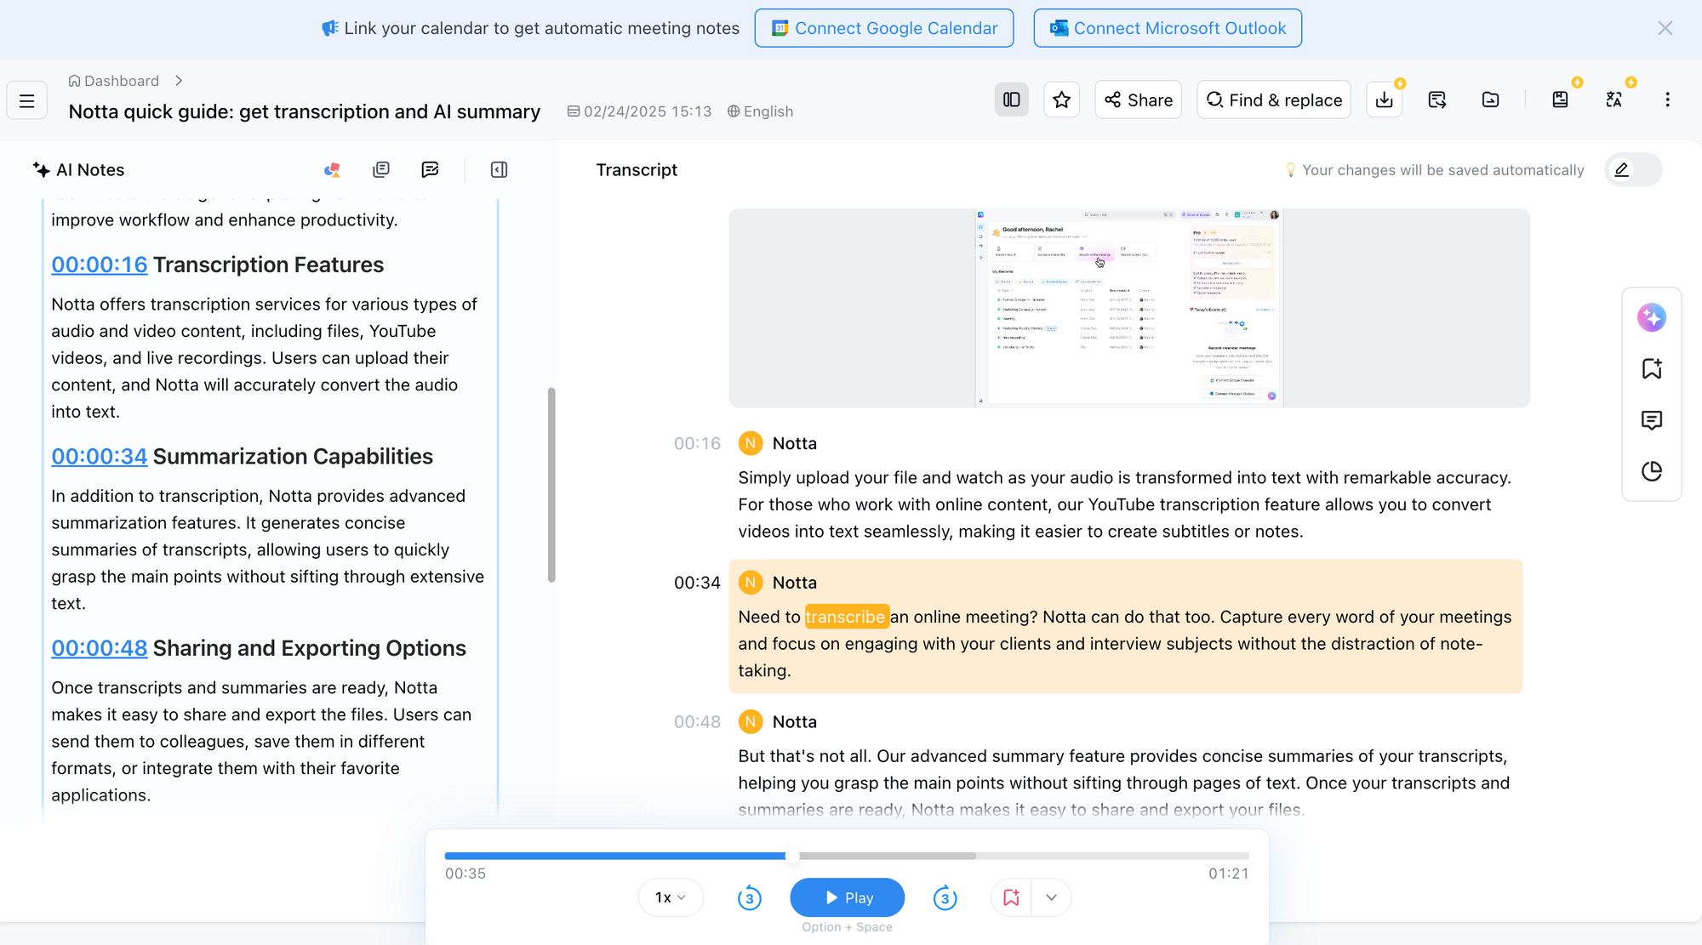Select the 1x playback speed dropdown

coord(671,897)
